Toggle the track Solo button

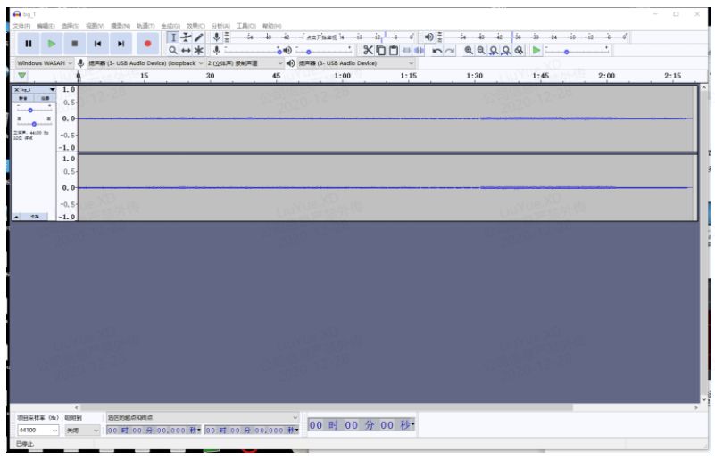click(x=45, y=98)
